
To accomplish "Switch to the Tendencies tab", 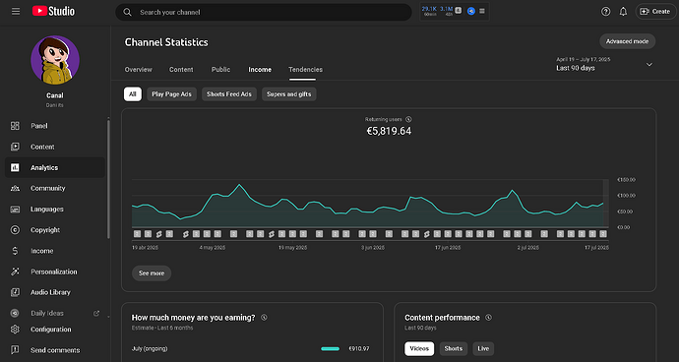I will click(x=305, y=69).
